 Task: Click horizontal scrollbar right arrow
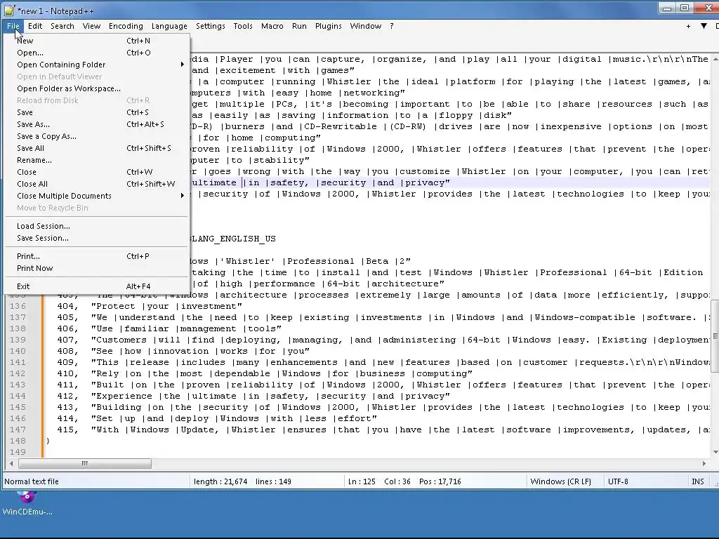(704, 463)
